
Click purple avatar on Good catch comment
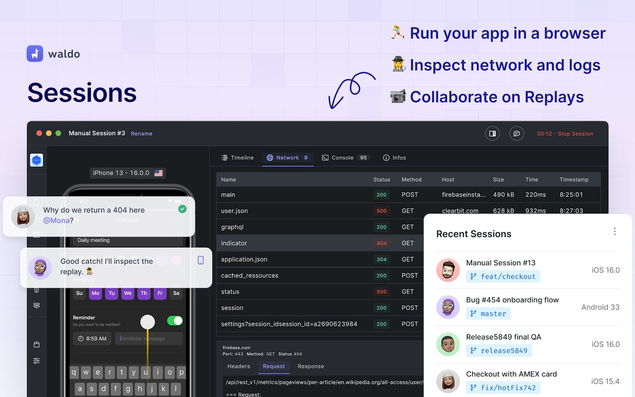tap(40, 268)
